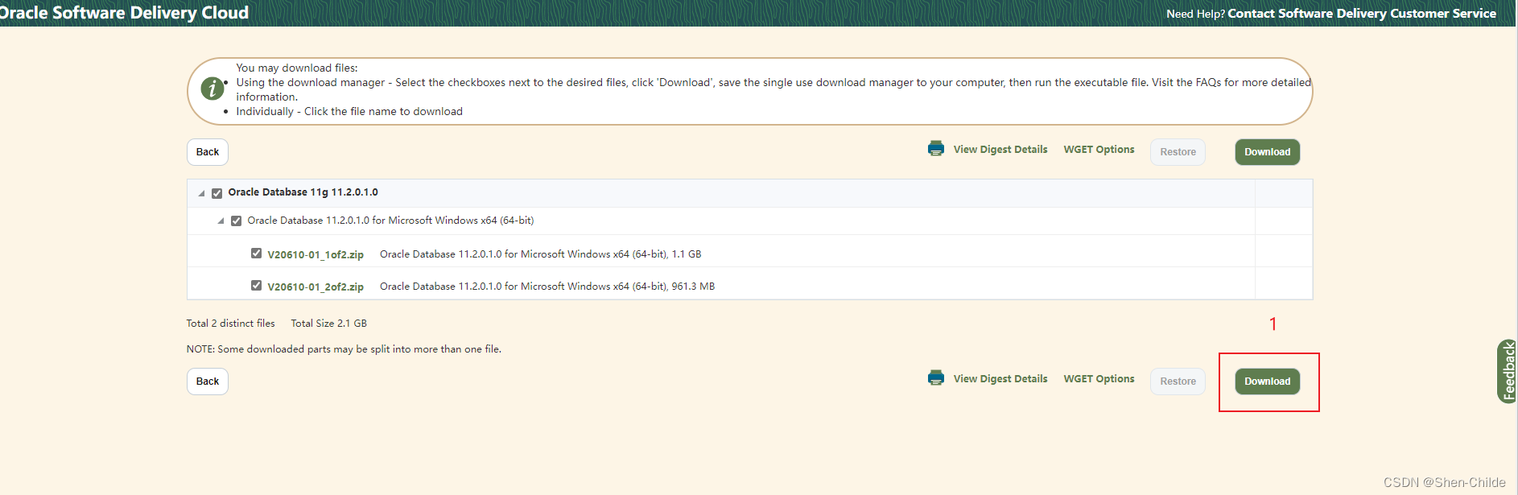Uncheck the Windows x64 (64-bit) group checkbox
The width and height of the screenshot is (1518, 495).
[236, 221]
